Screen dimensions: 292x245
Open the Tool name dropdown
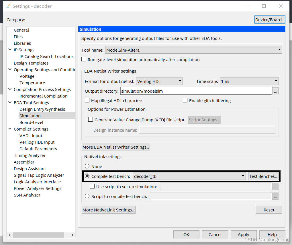194,50
